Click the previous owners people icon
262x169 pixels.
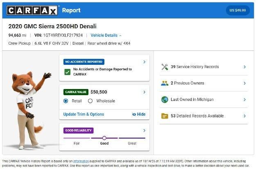(x=165, y=83)
